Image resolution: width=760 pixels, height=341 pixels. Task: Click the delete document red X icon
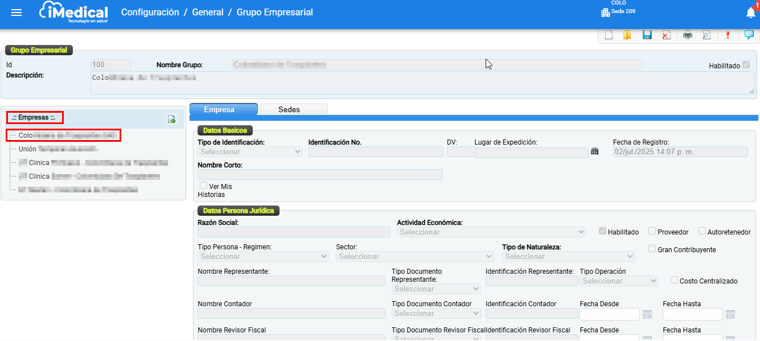tap(666, 35)
